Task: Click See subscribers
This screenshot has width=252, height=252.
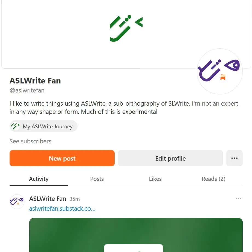Action: [30, 141]
